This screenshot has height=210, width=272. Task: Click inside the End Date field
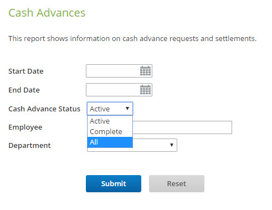coord(112,90)
